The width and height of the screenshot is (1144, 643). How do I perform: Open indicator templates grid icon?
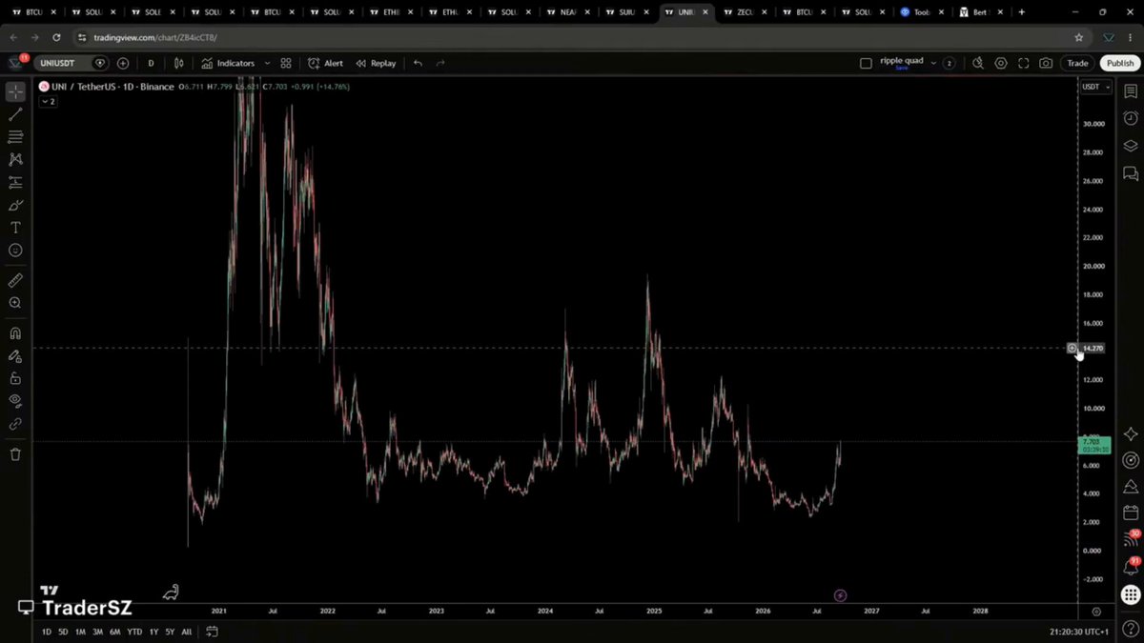coord(286,64)
